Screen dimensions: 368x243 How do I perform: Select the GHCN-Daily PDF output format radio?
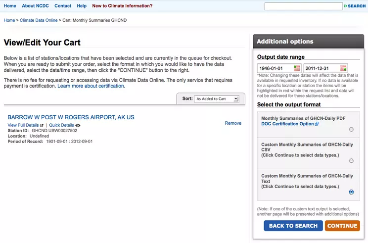click(351, 129)
